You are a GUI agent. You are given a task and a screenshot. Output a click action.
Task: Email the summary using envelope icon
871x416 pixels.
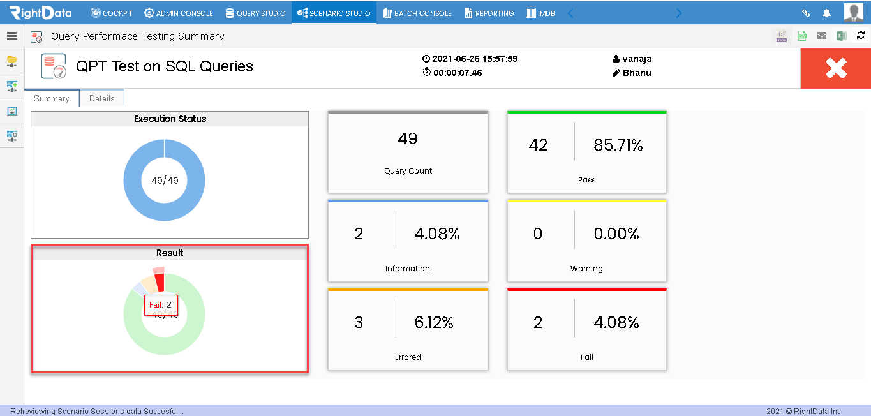(822, 36)
